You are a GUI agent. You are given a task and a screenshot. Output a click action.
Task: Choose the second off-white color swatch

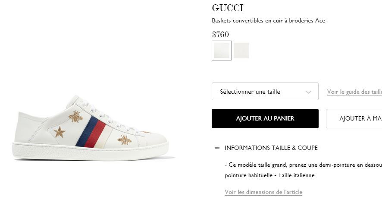point(241,51)
